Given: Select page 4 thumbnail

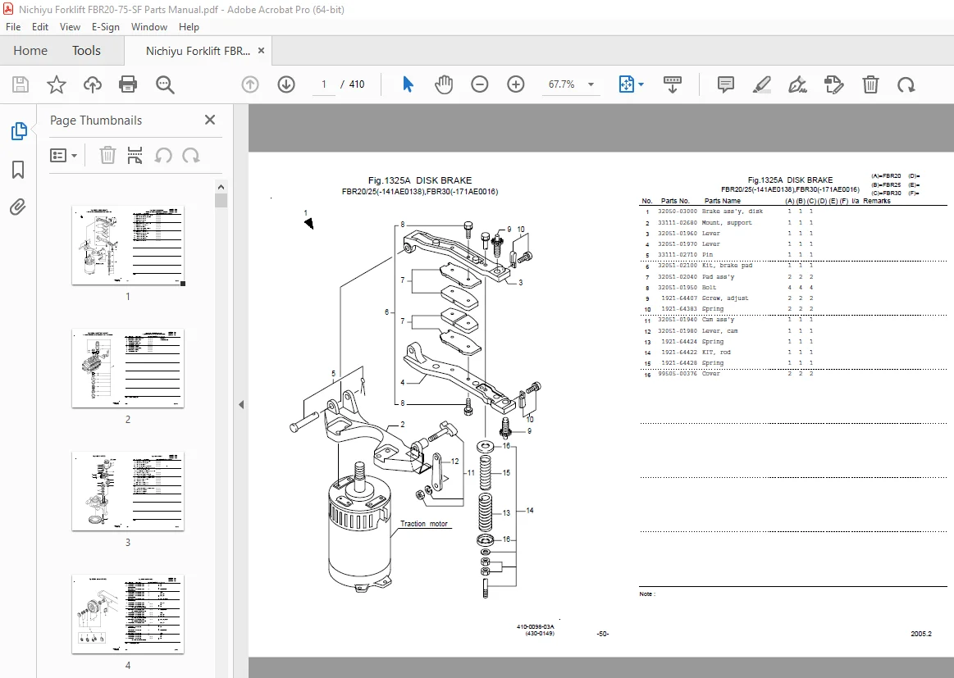Looking at the screenshot, I should [128, 614].
